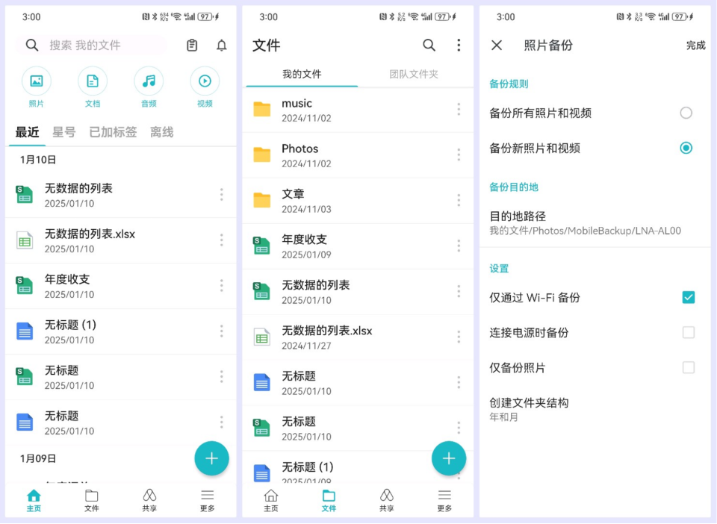Viewport: 717px width, 524px height.
Task: Open the 创建文件夹结构 setting
Action: click(529, 408)
